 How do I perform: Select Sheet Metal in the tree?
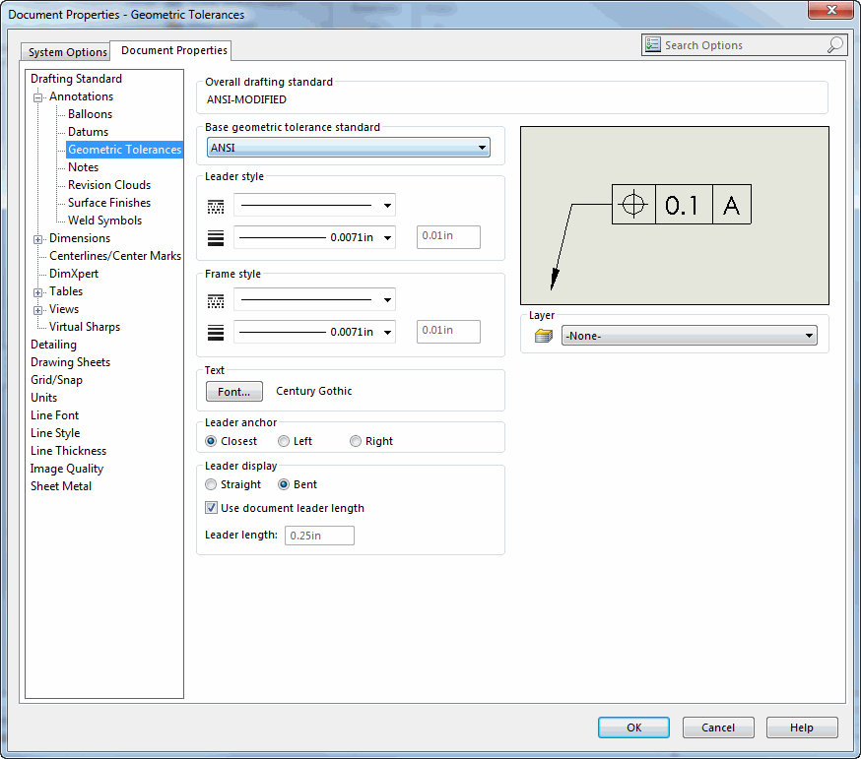pos(61,486)
